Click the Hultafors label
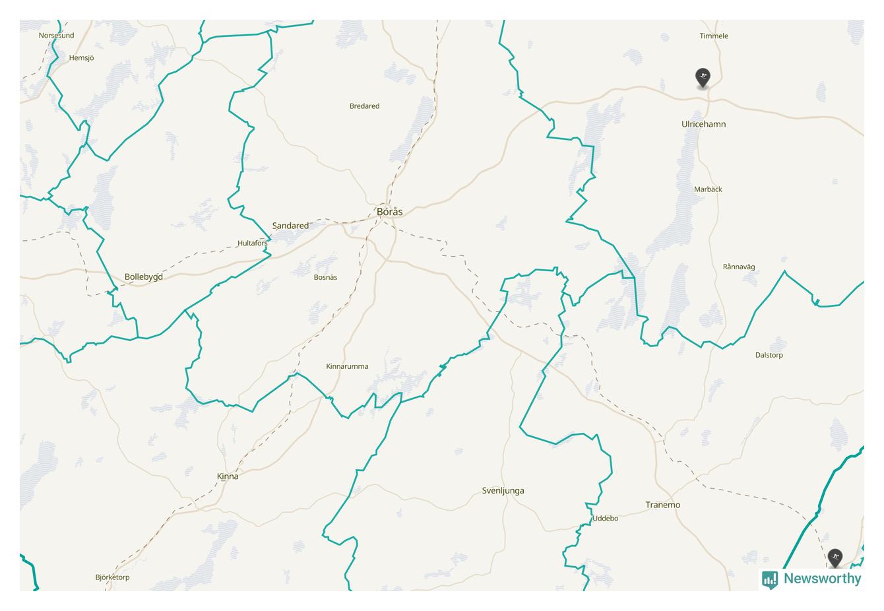The image size is (884, 611). pyautogui.click(x=253, y=243)
